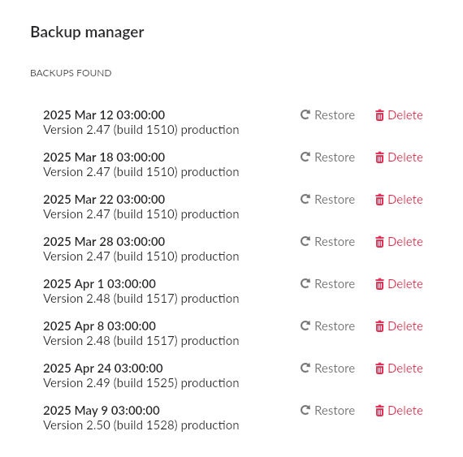Delete the 2025 Mar 18 backup
The image size is (463, 457).
pyautogui.click(x=399, y=157)
